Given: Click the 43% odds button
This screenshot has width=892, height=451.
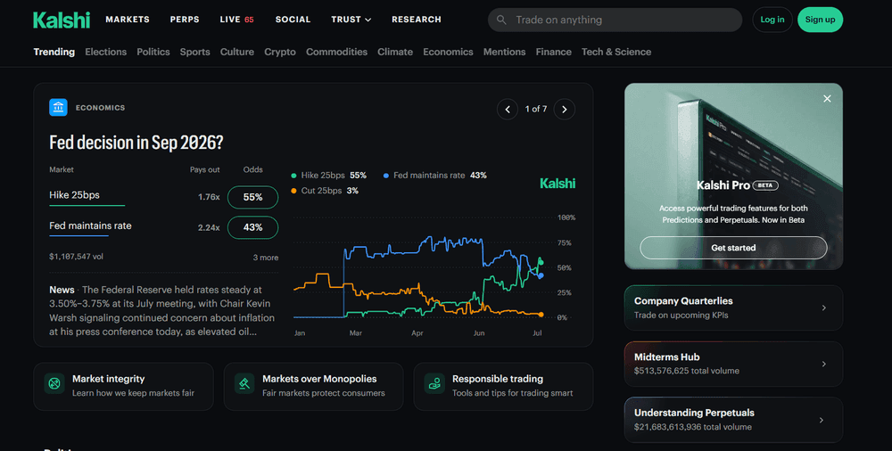Looking at the screenshot, I should pyautogui.click(x=252, y=227).
